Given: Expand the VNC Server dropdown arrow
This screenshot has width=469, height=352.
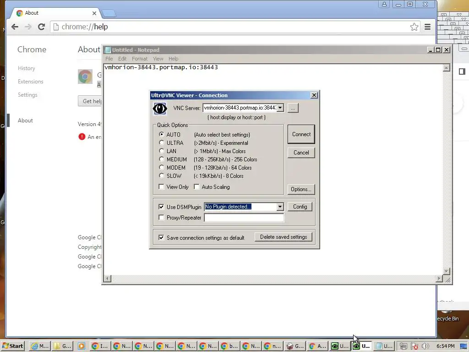Looking at the screenshot, I should pos(280,108).
